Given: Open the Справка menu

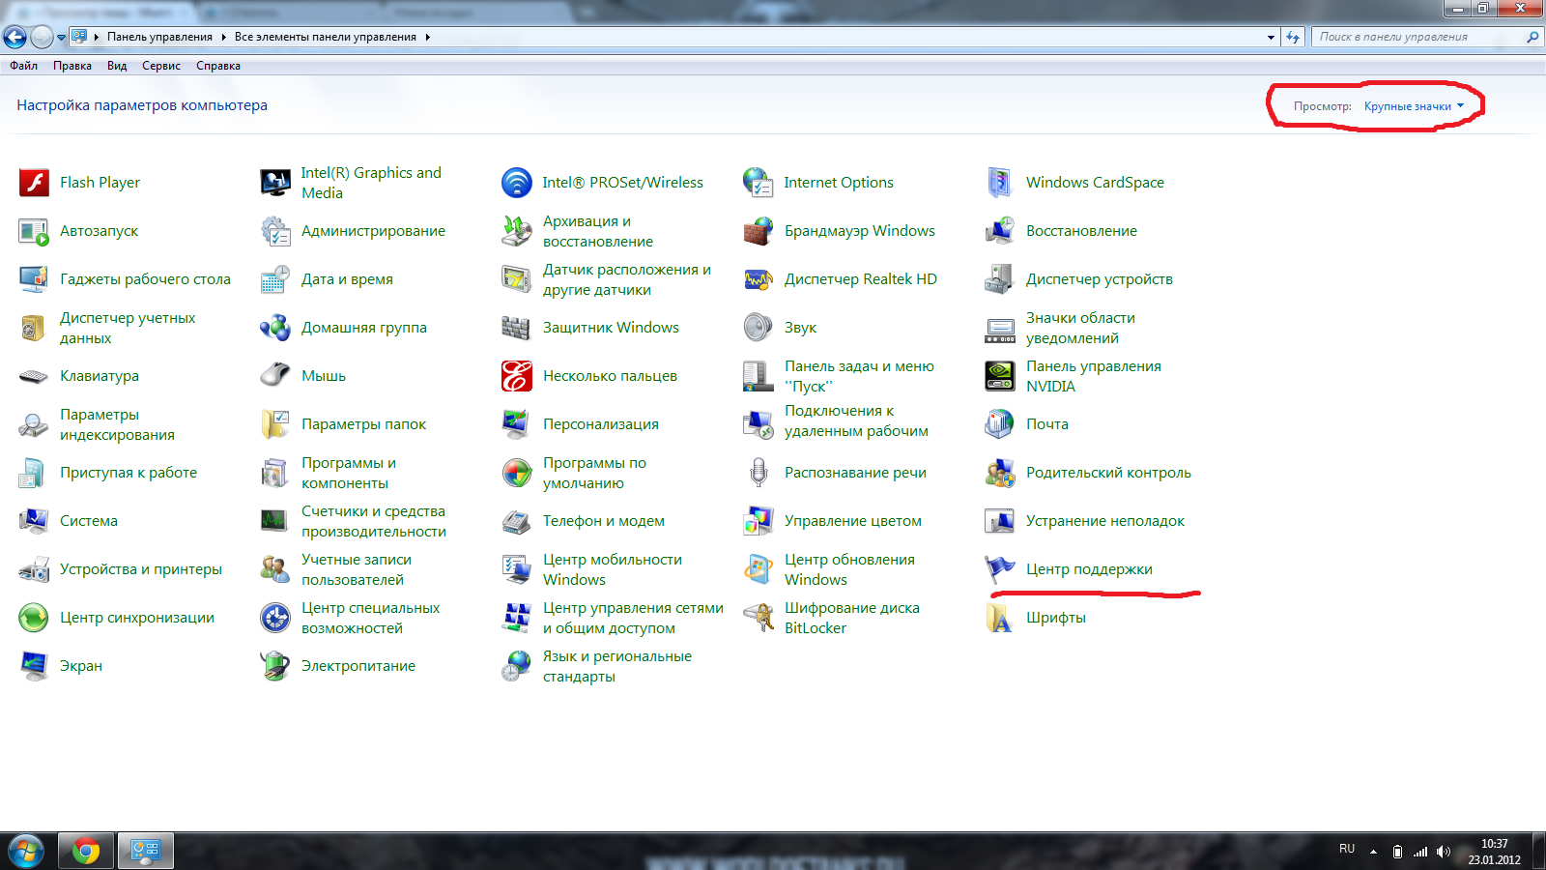Looking at the screenshot, I should coord(218,66).
